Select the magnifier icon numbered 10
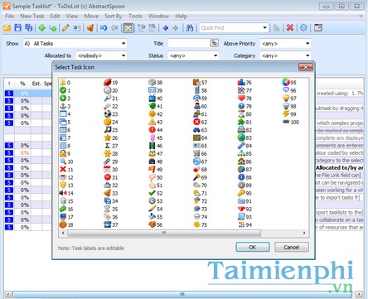This screenshot has height=299, width=368. [63, 162]
